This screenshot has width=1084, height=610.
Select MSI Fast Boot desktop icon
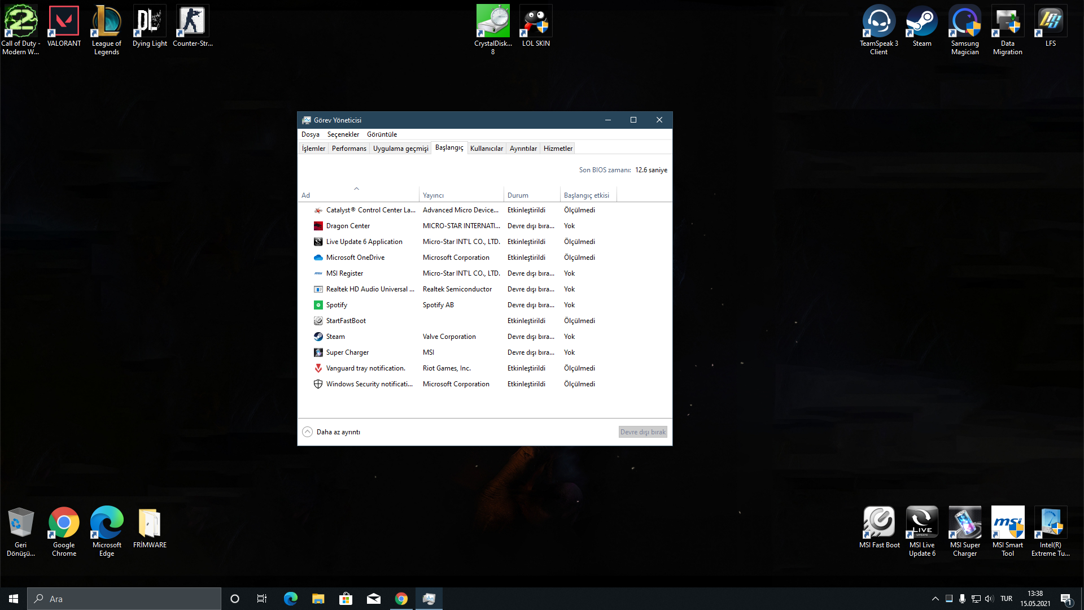(879, 527)
